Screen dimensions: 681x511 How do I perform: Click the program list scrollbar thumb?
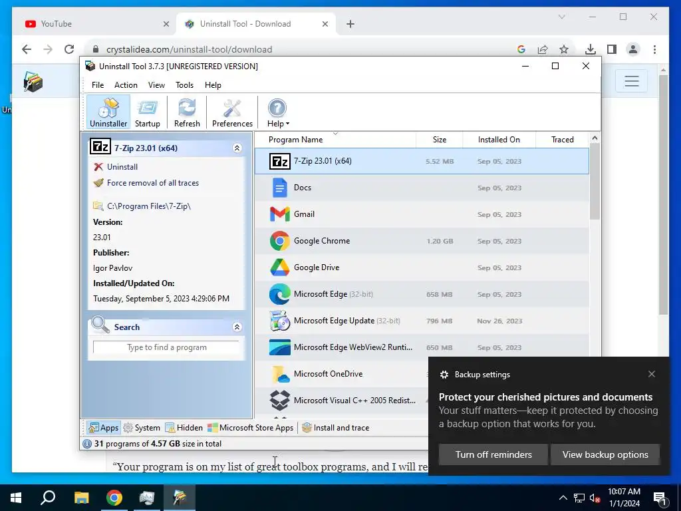click(x=595, y=181)
